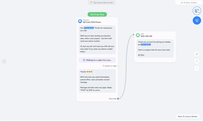Zoom out with the minus button
This screenshot has height=122, width=203.
[197, 68]
